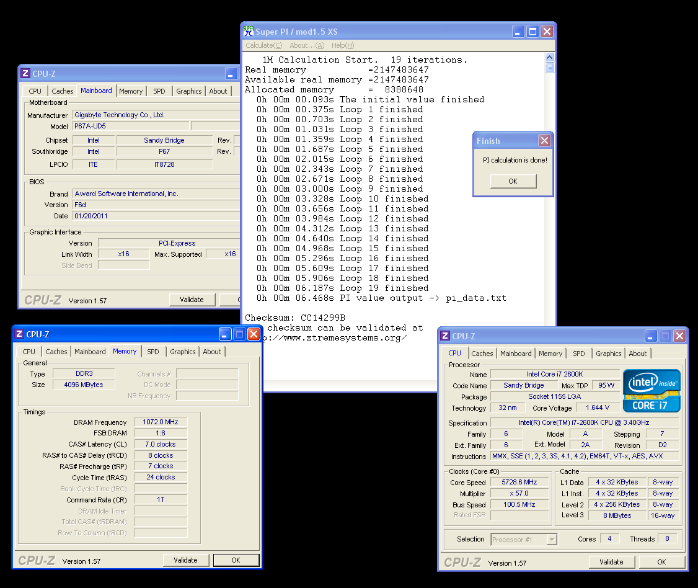Click Validate in the Memory window

coord(185,560)
